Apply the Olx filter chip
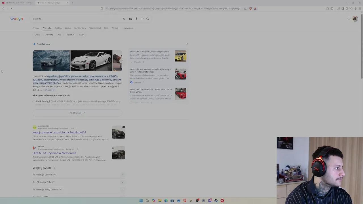This screenshot has height=204, width=363. (60, 35)
